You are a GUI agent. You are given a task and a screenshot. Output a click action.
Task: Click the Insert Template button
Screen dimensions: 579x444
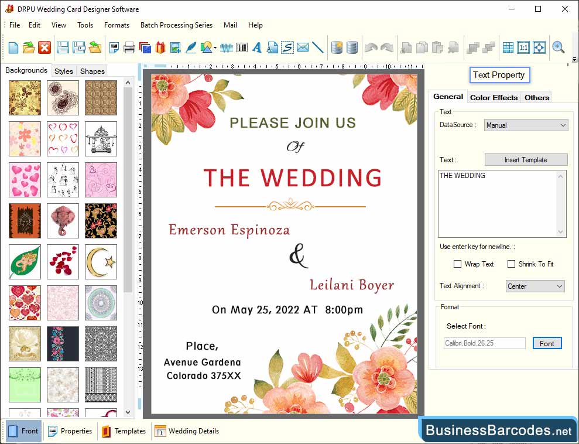tap(526, 159)
